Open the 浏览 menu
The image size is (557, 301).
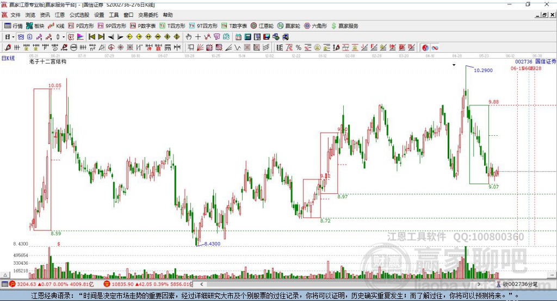click(x=30, y=15)
